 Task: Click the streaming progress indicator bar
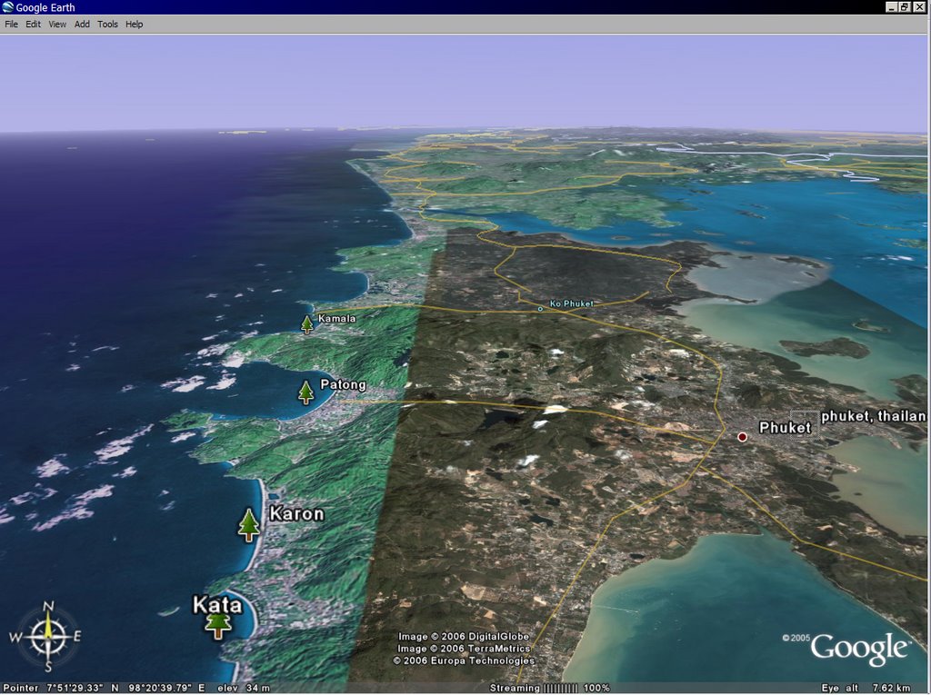point(560,688)
